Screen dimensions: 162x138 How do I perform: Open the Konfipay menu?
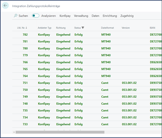65,16
